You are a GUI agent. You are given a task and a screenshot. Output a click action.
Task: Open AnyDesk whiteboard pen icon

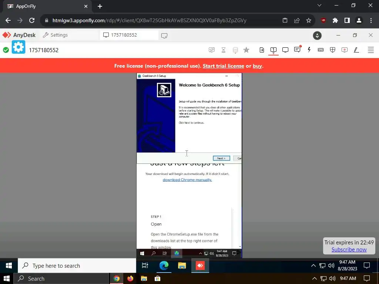[356, 50]
